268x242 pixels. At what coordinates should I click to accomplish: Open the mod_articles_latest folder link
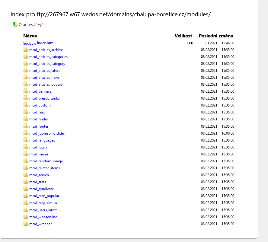coord(45,71)
